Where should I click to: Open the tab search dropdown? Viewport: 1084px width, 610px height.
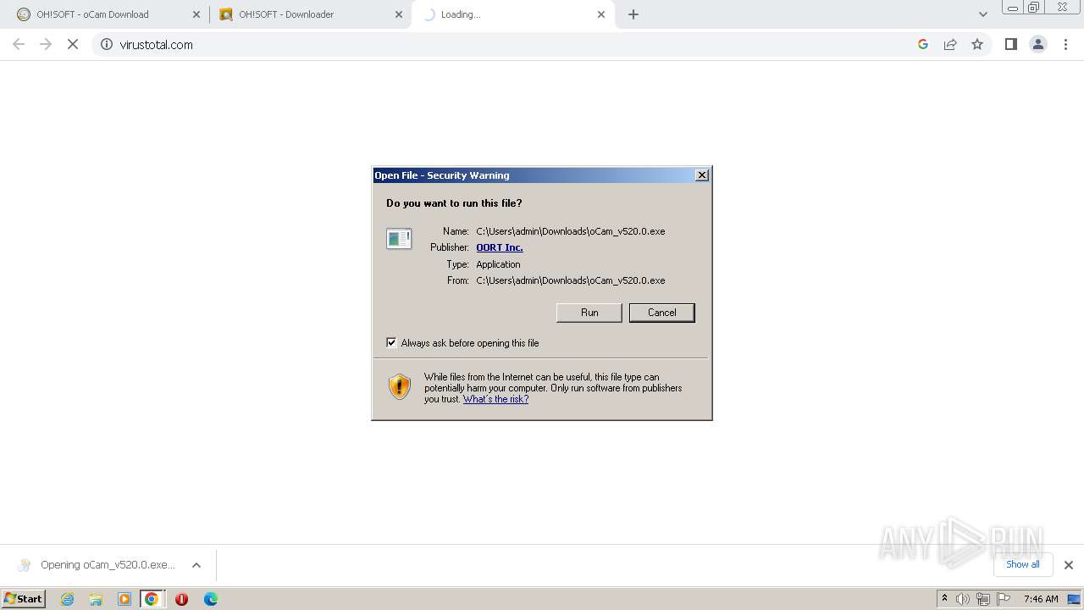click(982, 14)
